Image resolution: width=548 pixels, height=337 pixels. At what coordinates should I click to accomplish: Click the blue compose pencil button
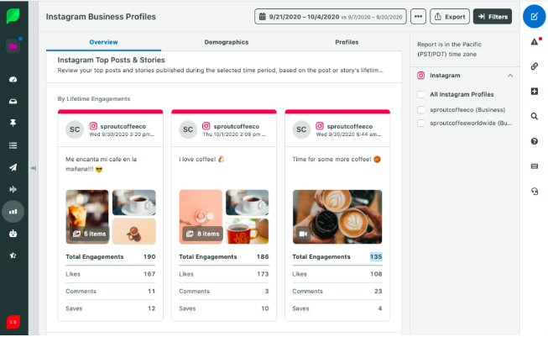point(534,17)
